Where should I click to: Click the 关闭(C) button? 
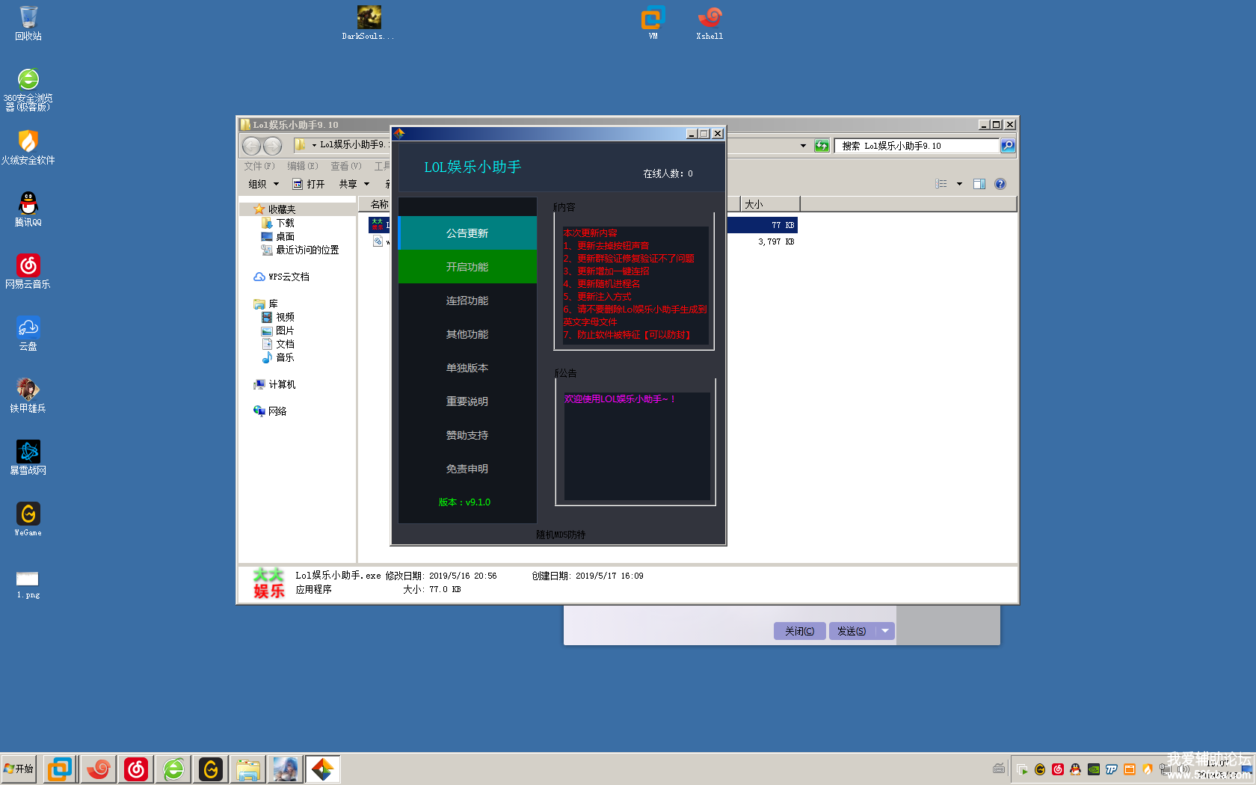pyautogui.click(x=799, y=631)
